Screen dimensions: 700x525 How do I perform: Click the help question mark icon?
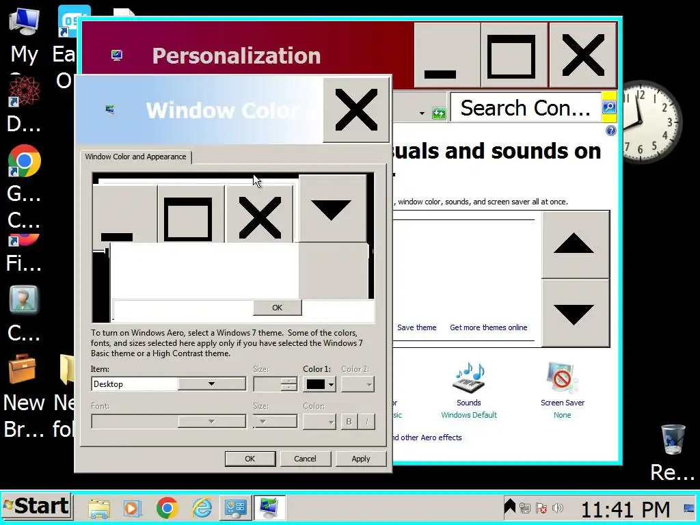coord(610,131)
